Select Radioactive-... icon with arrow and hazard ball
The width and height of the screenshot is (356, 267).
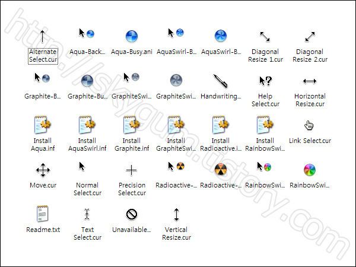(176, 166)
